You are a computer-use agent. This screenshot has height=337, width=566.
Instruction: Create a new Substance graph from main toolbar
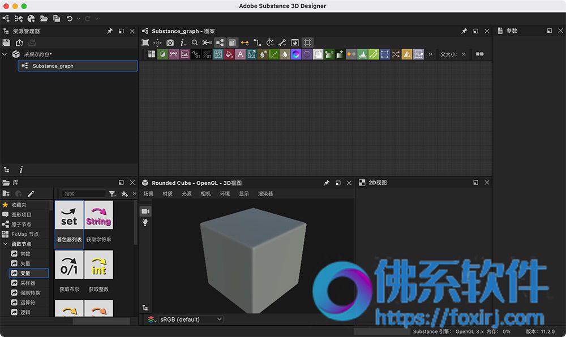point(6,19)
